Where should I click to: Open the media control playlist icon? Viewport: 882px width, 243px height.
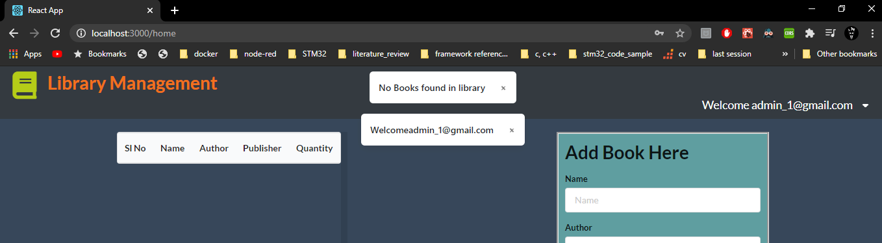[830, 33]
